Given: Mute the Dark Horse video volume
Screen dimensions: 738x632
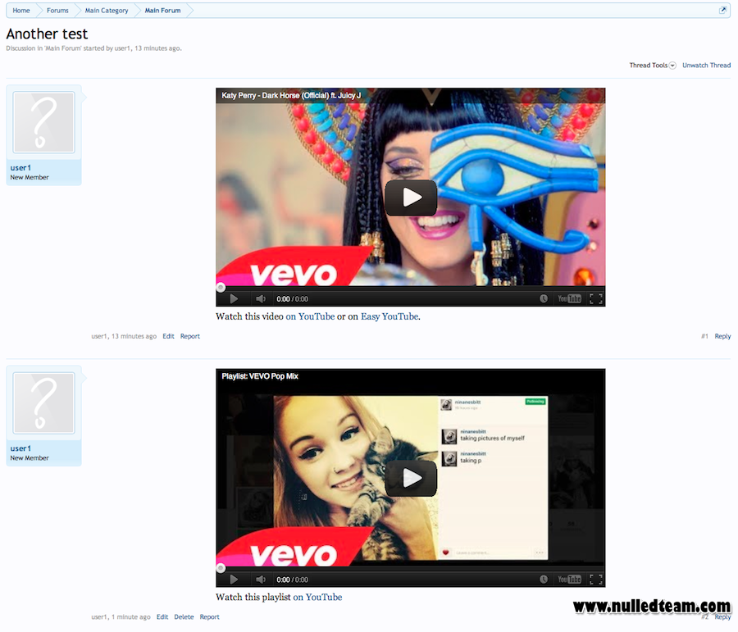Looking at the screenshot, I should [260, 299].
